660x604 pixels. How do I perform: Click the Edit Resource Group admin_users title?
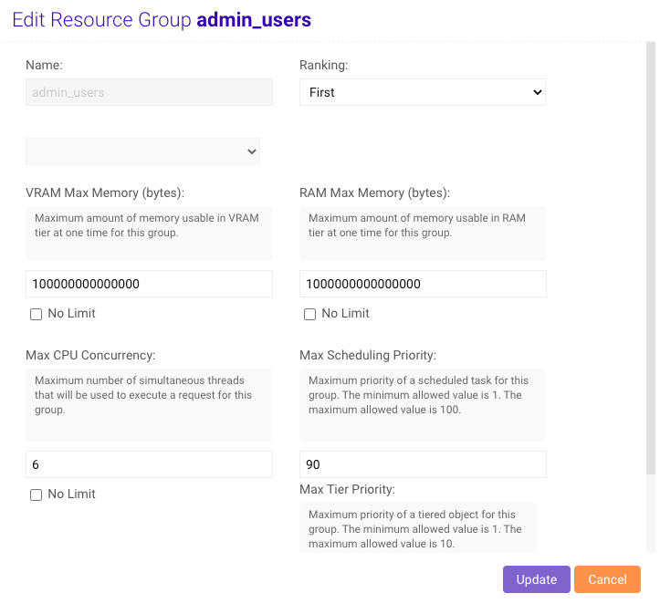(x=162, y=20)
